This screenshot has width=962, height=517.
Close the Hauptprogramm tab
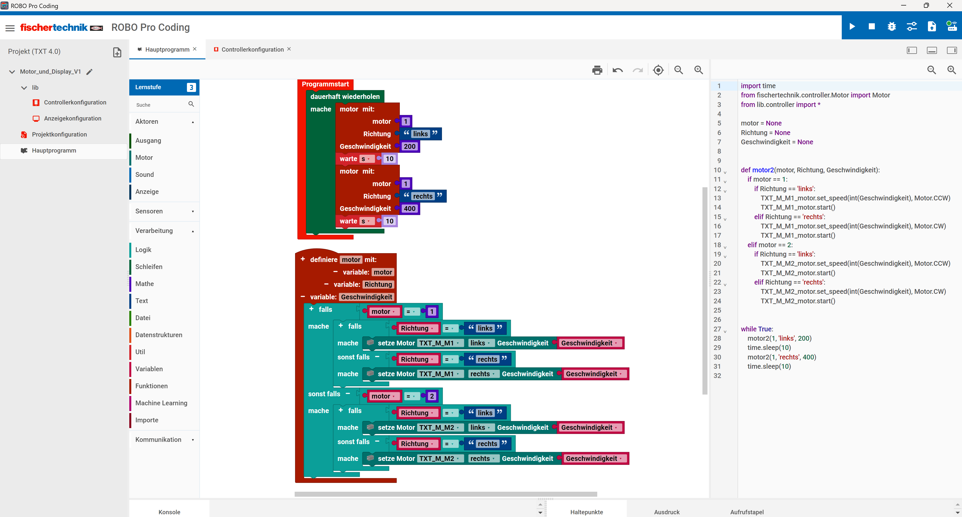(x=195, y=49)
